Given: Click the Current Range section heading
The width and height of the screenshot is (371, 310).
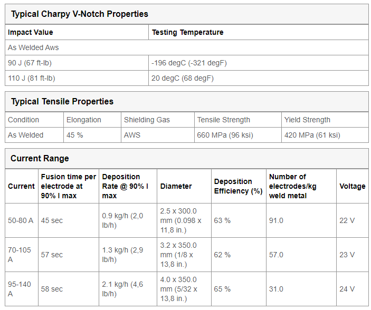Looking at the screenshot, I should [x=40, y=159].
